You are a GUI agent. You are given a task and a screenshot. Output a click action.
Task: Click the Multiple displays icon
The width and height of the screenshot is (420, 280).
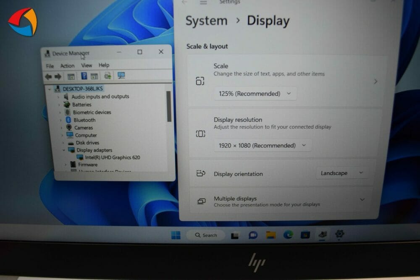(x=202, y=201)
